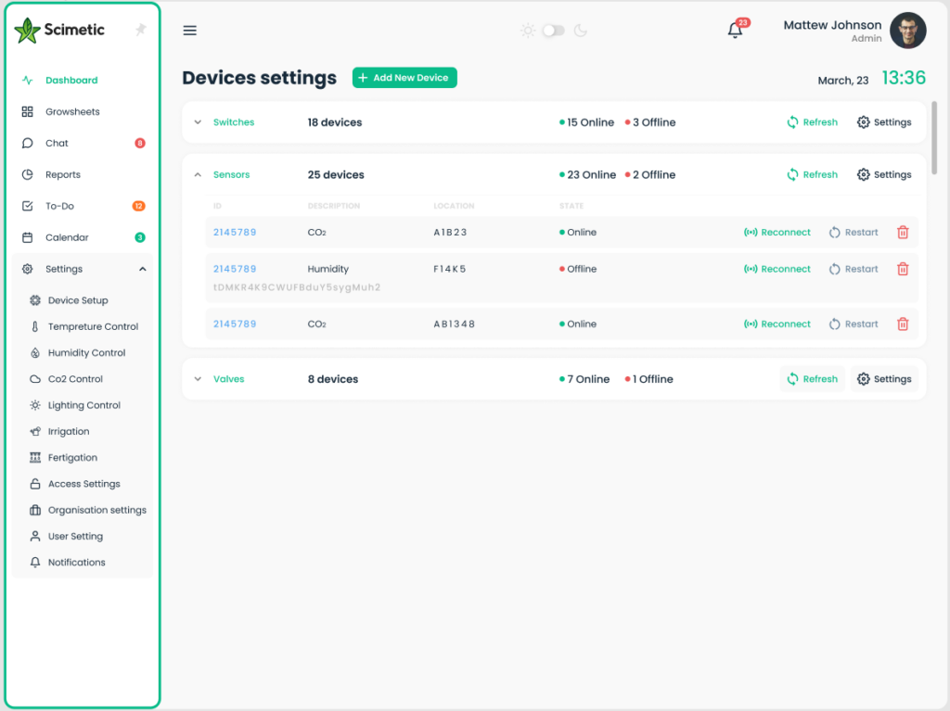This screenshot has height=711, width=950.
Task: Click the Scimetic logo
Action: click(60, 30)
